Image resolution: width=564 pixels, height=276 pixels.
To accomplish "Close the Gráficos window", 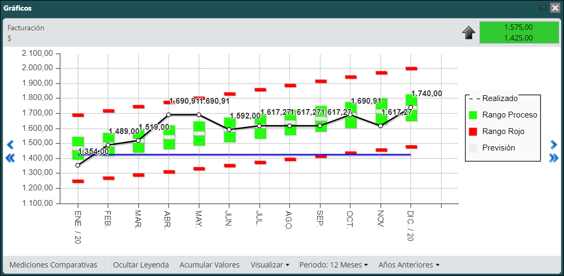I will (554, 8).
